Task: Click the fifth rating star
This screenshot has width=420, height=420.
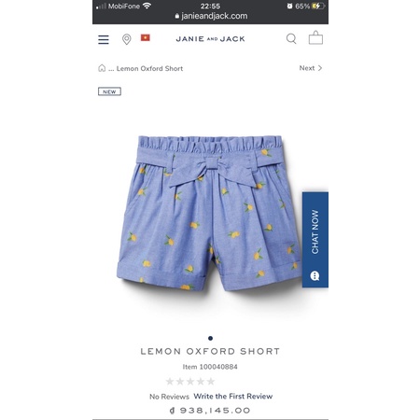Action: tap(211, 381)
